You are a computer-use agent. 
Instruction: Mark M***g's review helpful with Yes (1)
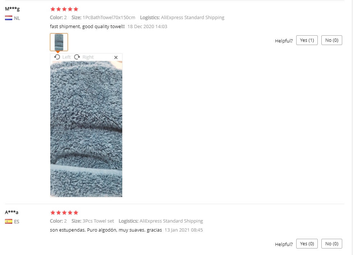[x=307, y=40]
